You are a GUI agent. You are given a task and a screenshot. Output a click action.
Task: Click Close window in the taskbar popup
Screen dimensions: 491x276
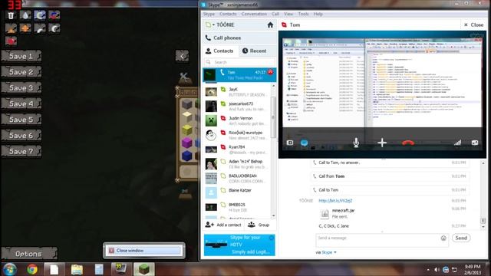tap(143, 251)
